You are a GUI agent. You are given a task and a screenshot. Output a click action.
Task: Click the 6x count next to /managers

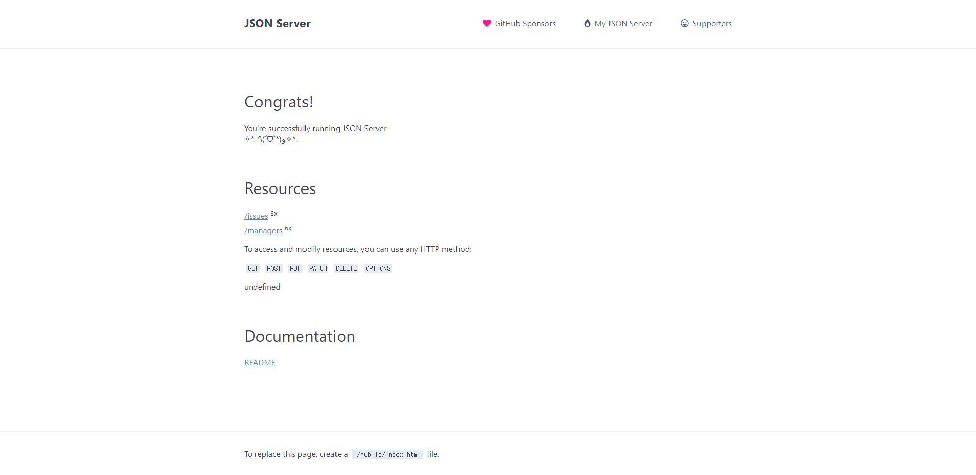tap(288, 228)
